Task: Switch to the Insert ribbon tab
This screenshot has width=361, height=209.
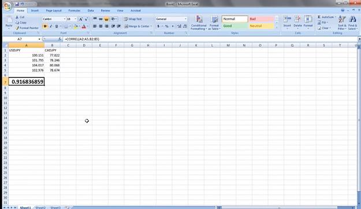Action: [x=35, y=10]
